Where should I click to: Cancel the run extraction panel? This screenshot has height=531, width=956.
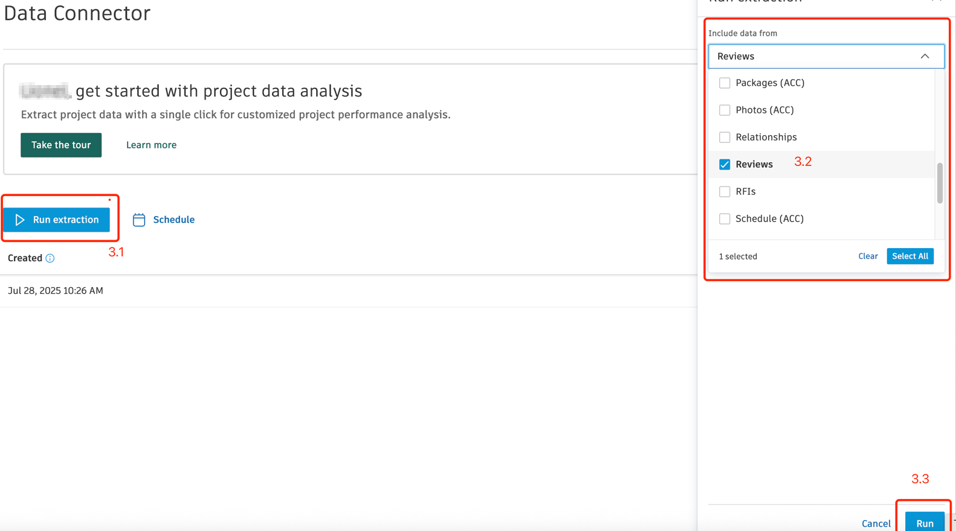point(876,523)
